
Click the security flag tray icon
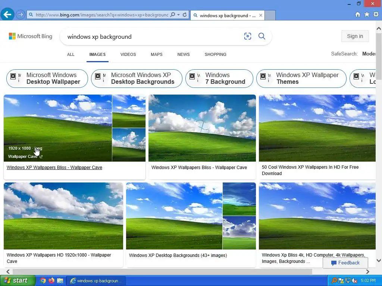tap(341, 280)
